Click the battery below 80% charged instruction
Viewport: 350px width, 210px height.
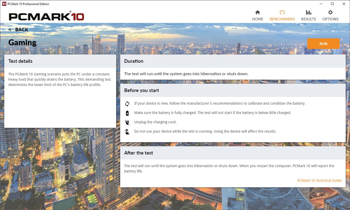click(x=213, y=113)
